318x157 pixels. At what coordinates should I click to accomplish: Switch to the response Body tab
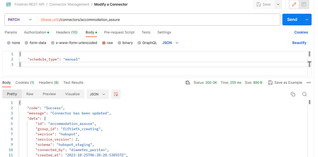point(7,83)
